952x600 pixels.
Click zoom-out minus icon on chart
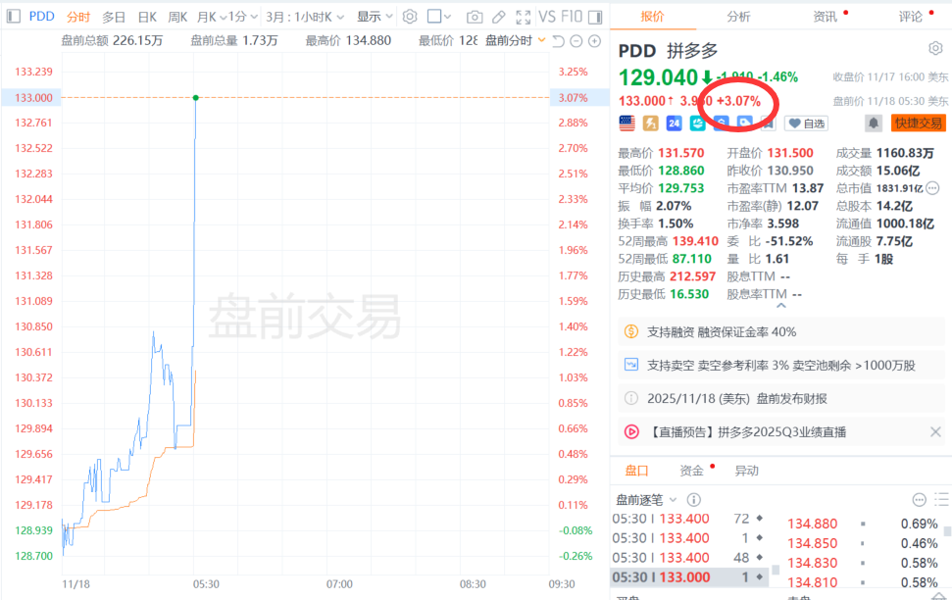click(x=576, y=40)
